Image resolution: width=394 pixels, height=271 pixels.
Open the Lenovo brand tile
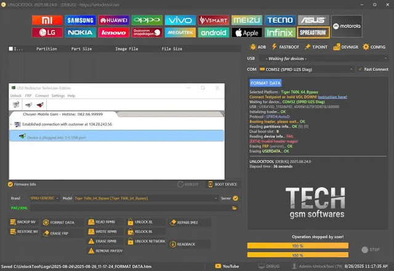pos(113,33)
